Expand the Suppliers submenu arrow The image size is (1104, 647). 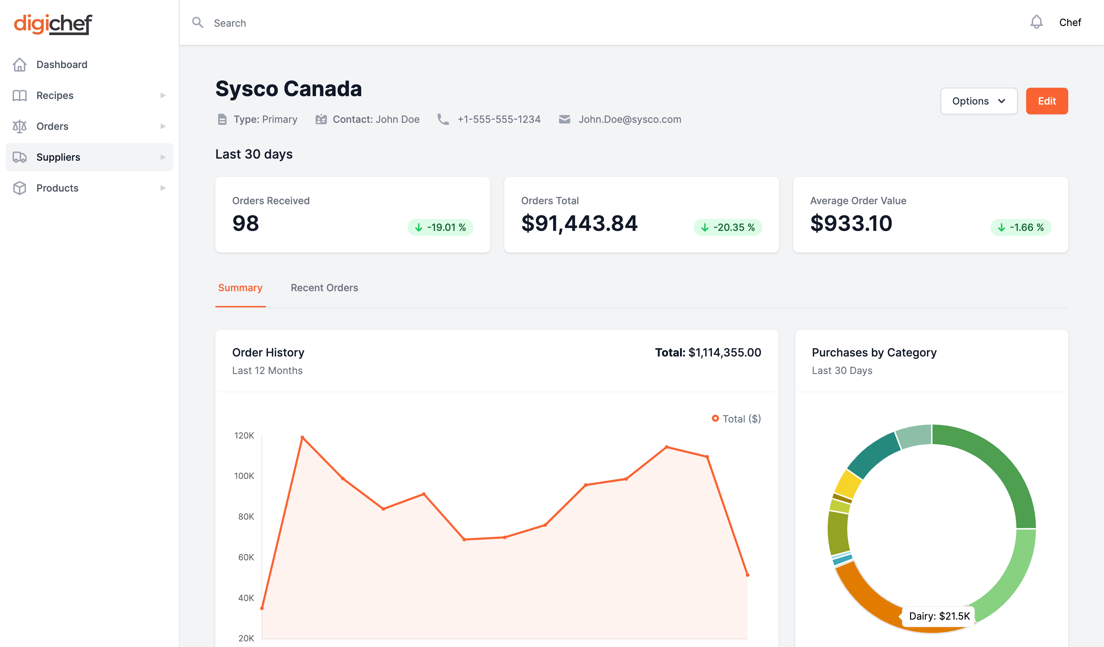click(163, 157)
